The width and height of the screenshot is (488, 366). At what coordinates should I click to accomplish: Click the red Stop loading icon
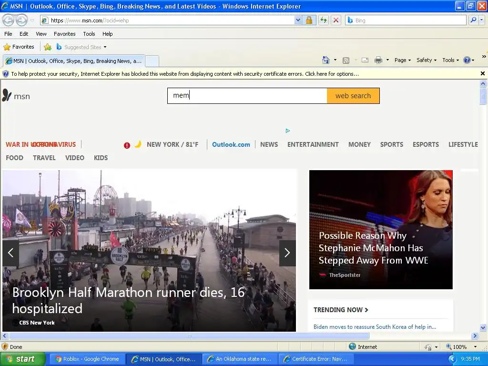pos(336,20)
